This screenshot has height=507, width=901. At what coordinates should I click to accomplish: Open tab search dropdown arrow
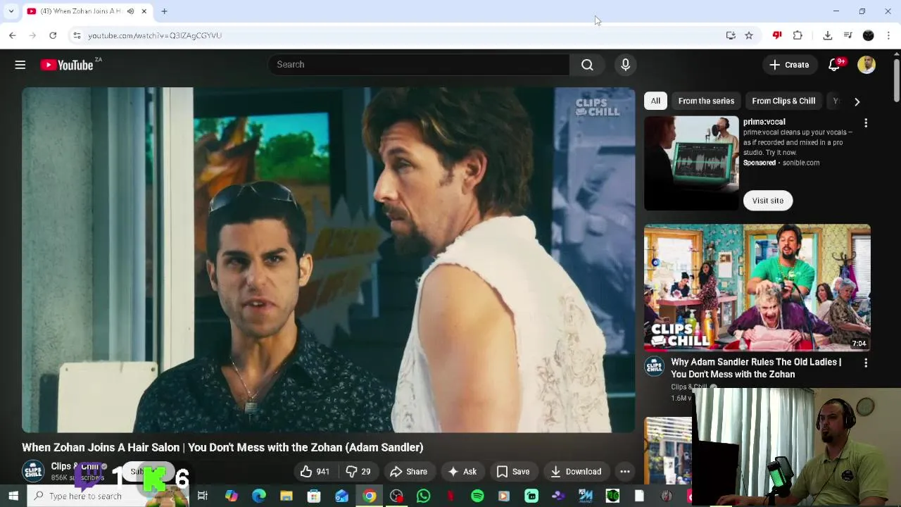pyautogui.click(x=11, y=11)
